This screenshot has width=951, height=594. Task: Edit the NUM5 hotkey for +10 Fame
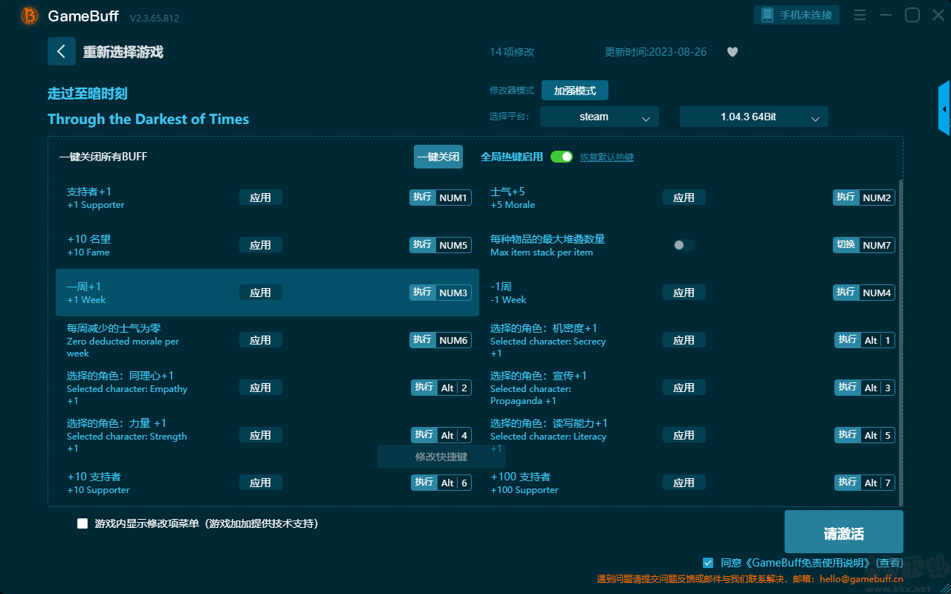pos(453,245)
